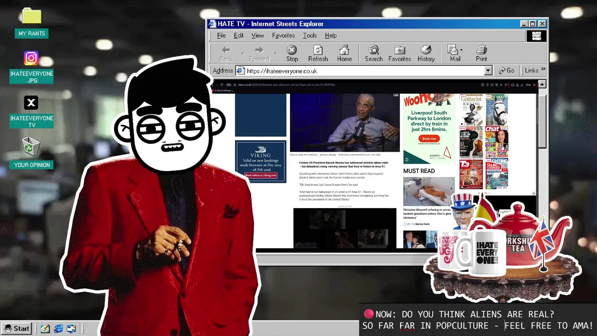Open the Start menu
Screen dimensions: 597x336
pyautogui.click(x=17, y=329)
